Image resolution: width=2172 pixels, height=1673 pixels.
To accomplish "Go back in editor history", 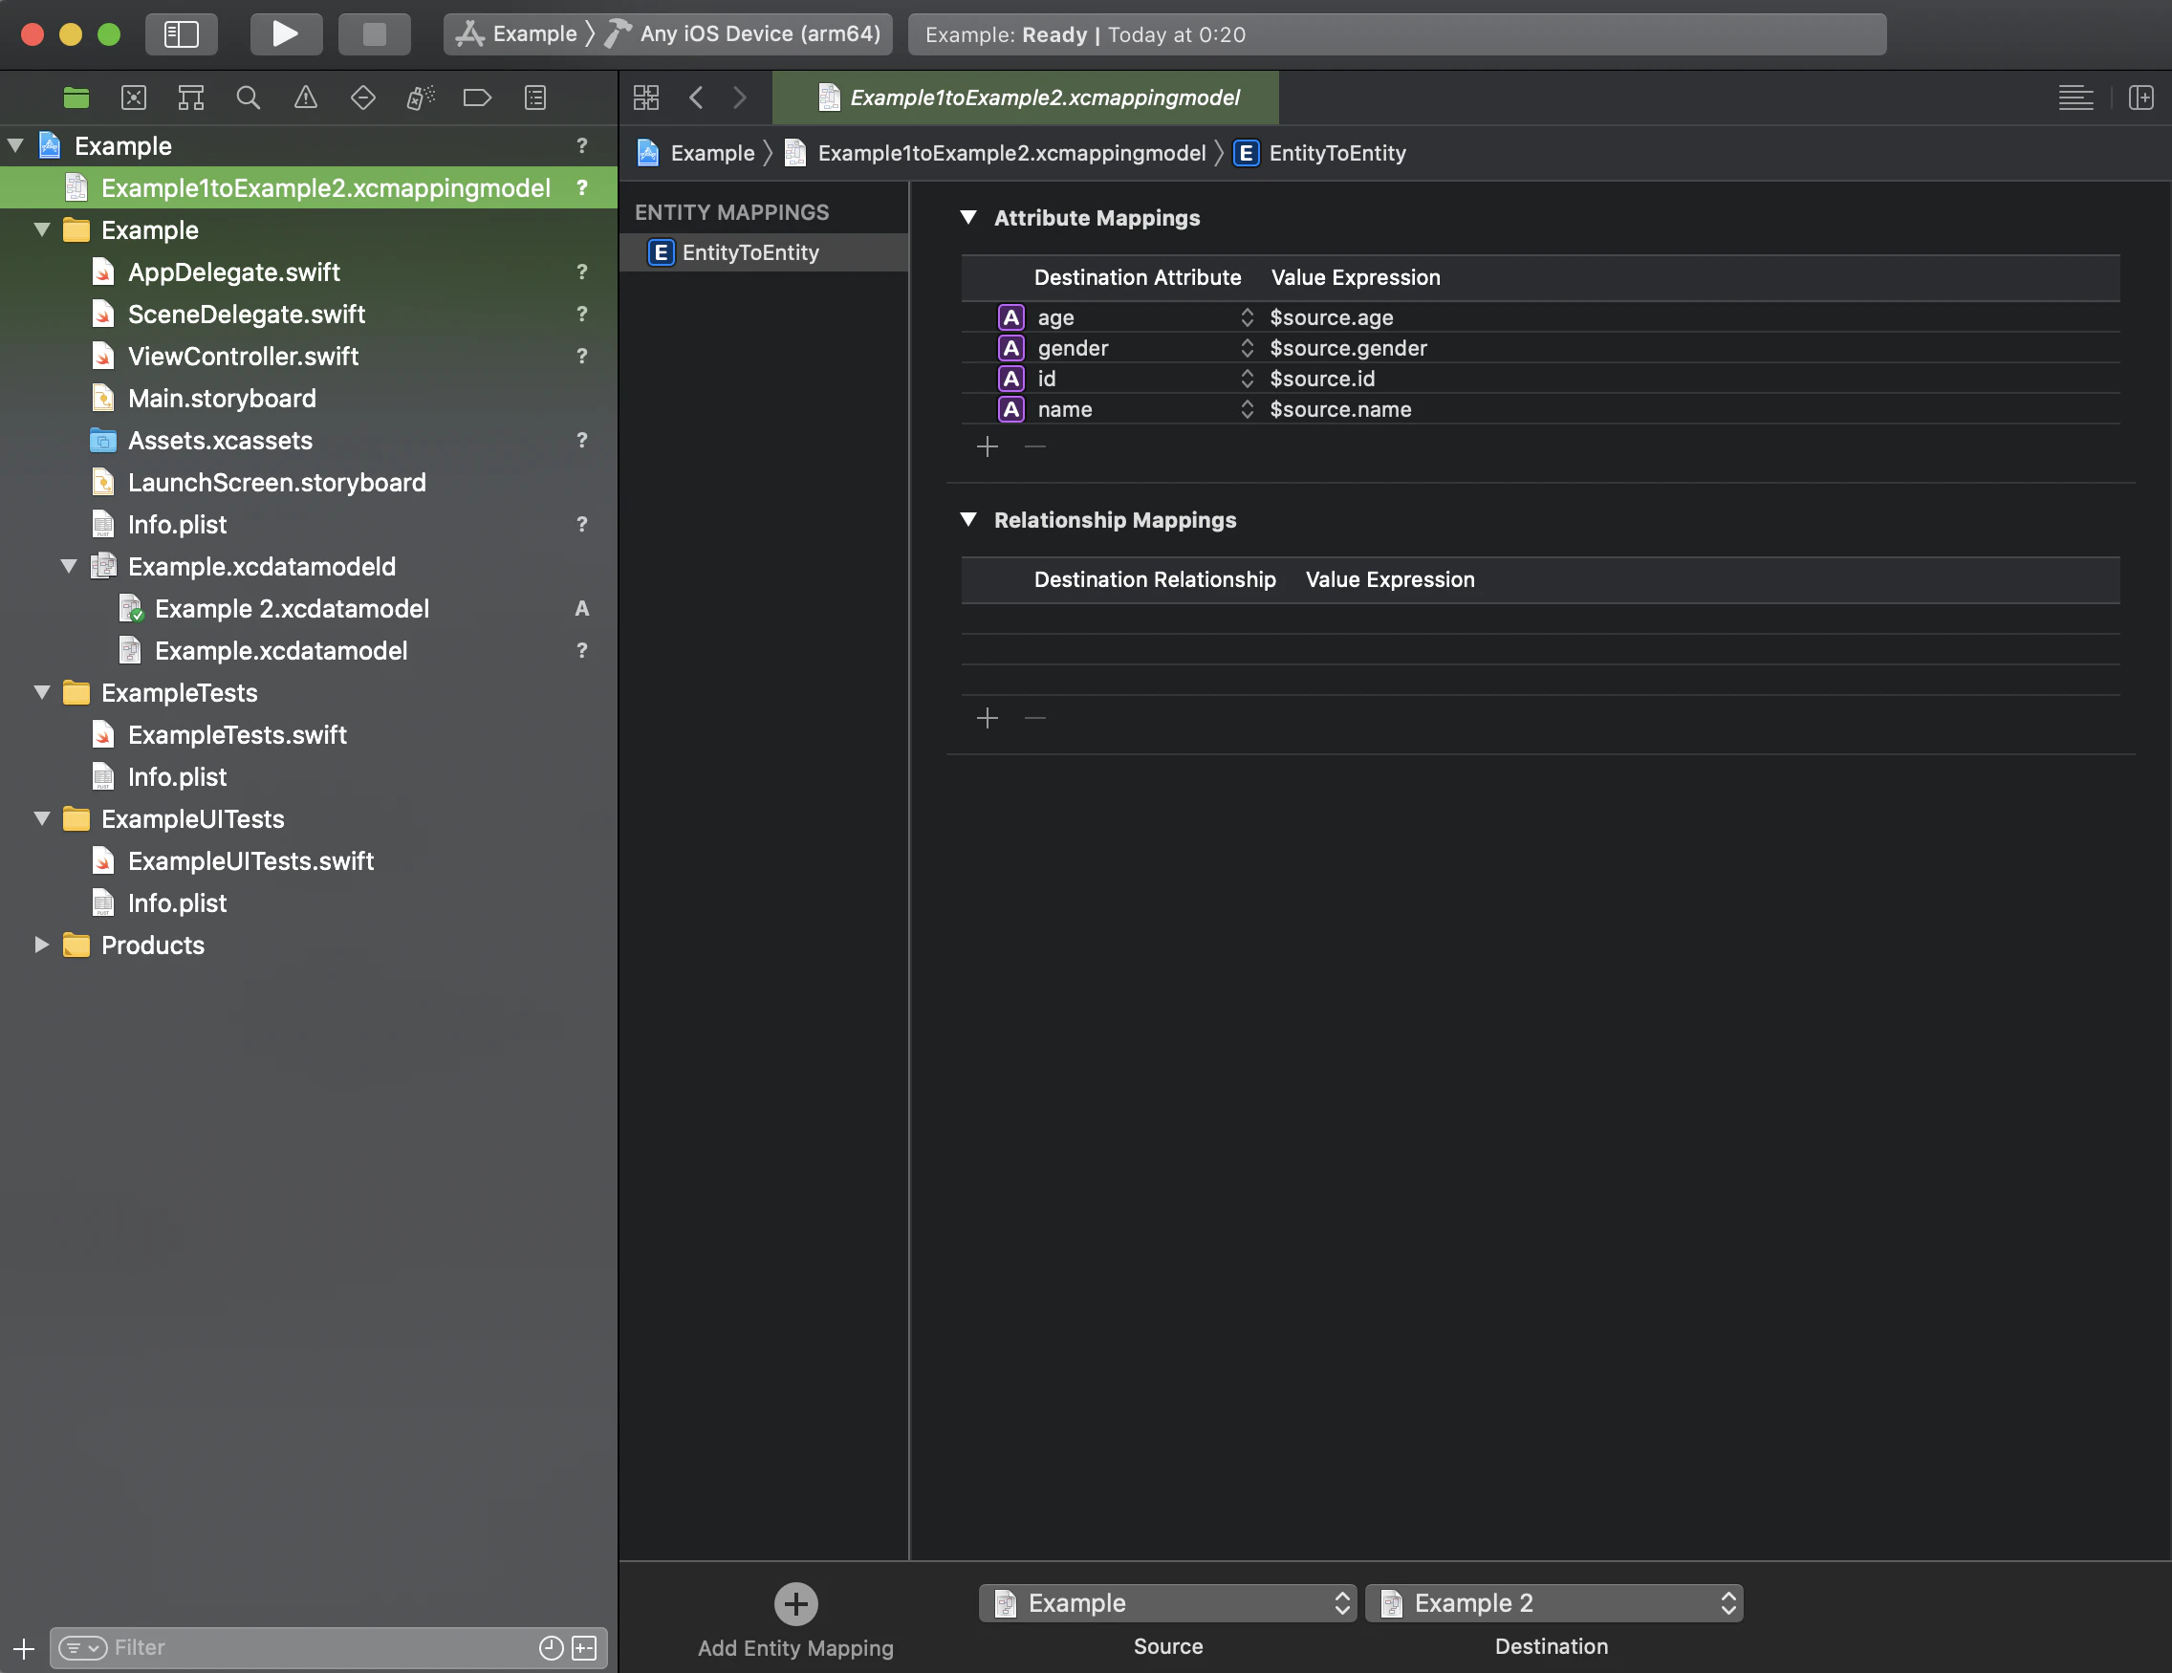I will tap(696, 98).
